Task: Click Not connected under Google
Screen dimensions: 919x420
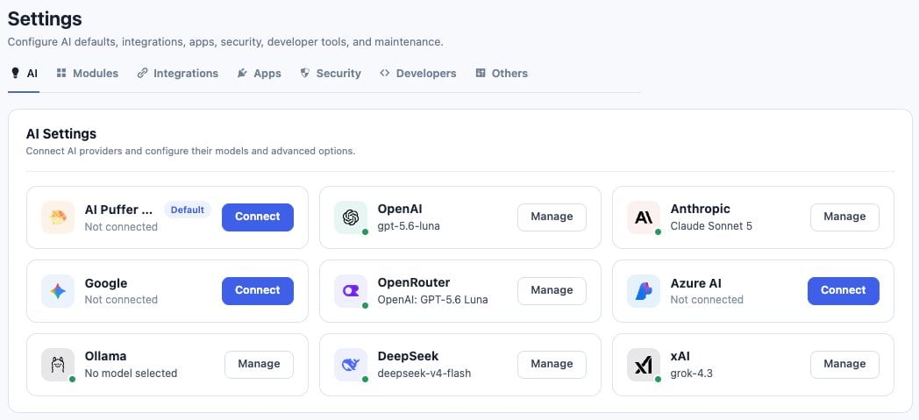Action: 121,300
